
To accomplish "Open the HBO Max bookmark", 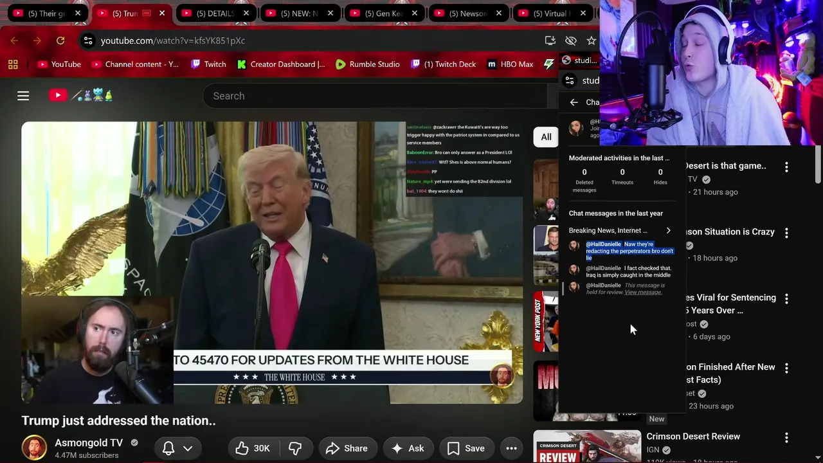I will 510,64.
